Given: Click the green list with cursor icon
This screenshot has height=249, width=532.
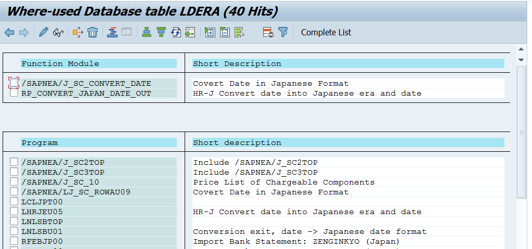Looking at the screenshot, I should (x=239, y=33).
